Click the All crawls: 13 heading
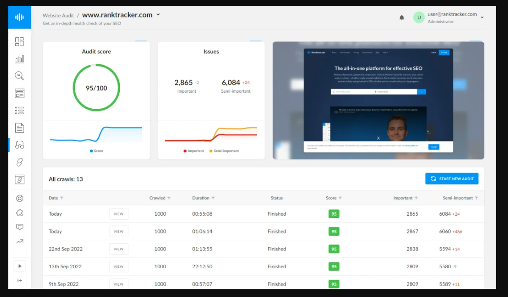Viewport: 508px width, 297px height. pyautogui.click(x=66, y=179)
